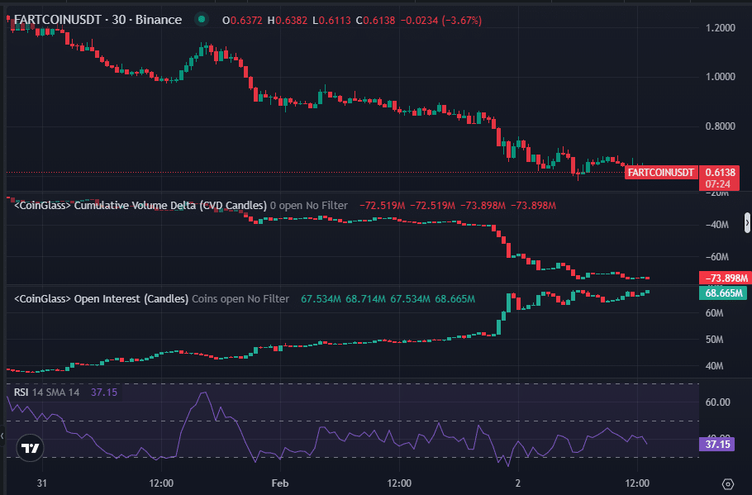Click the Feb date label on time axis
752x495 pixels.
pyautogui.click(x=279, y=483)
